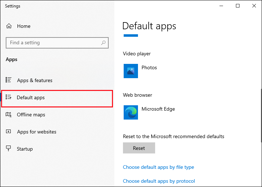
Task: Click the Home house icon
Action: [9, 26]
